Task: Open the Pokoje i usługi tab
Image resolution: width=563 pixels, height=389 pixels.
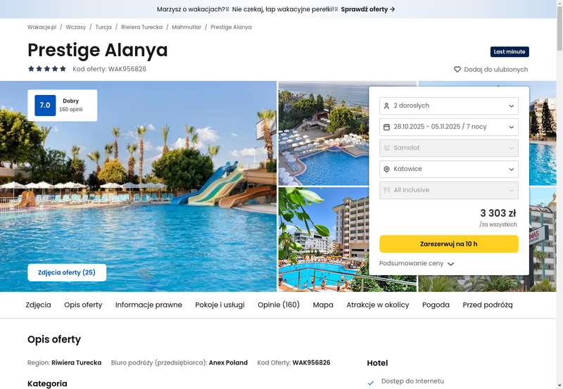Action: coord(220,305)
